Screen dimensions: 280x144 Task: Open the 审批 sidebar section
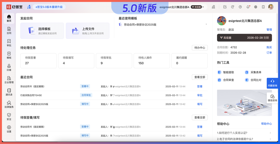[9, 43]
